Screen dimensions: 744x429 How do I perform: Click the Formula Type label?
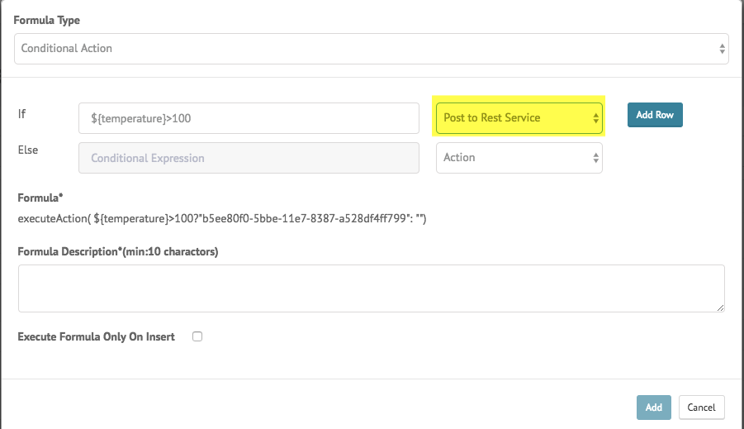tap(46, 21)
